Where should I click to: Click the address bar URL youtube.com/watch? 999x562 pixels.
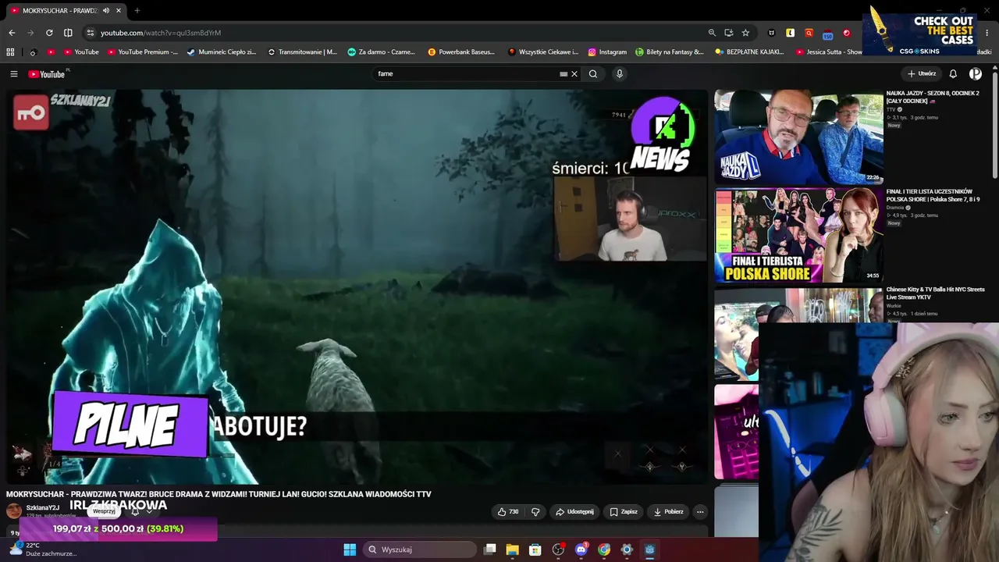tap(161, 33)
